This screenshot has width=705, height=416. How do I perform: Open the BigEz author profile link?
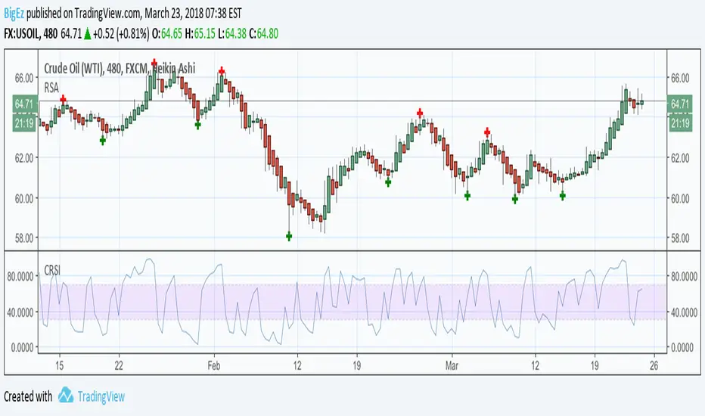pyautogui.click(x=14, y=14)
